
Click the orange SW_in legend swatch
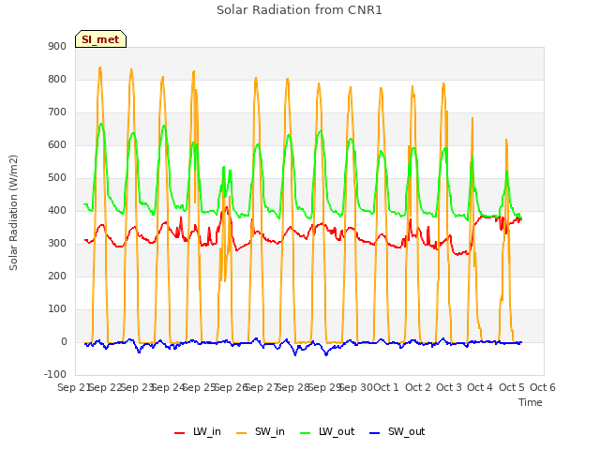tap(242, 433)
